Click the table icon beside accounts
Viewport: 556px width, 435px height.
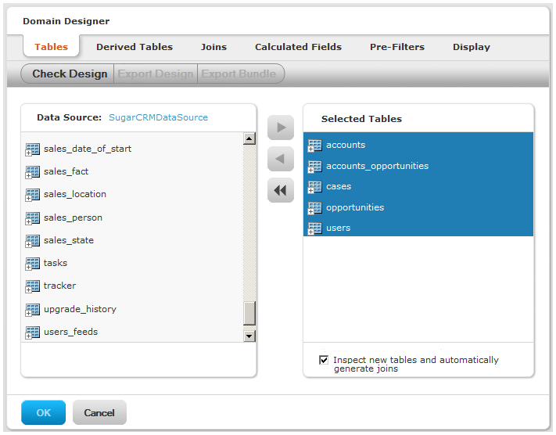315,146
